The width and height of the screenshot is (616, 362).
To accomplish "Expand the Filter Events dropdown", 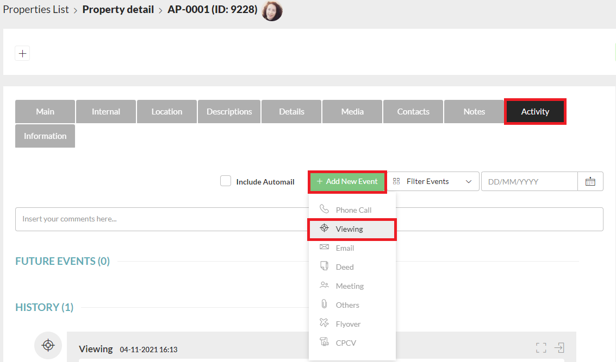I will pos(433,182).
